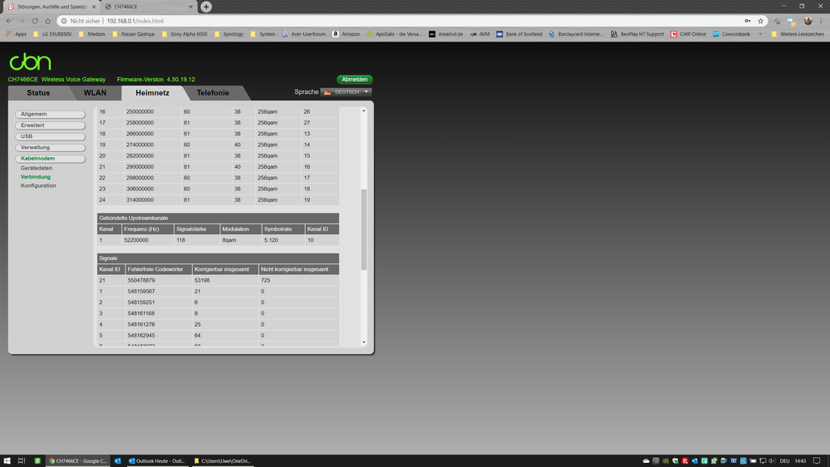
Task: Click the table scrollbar down arrow
Action: pos(364,342)
